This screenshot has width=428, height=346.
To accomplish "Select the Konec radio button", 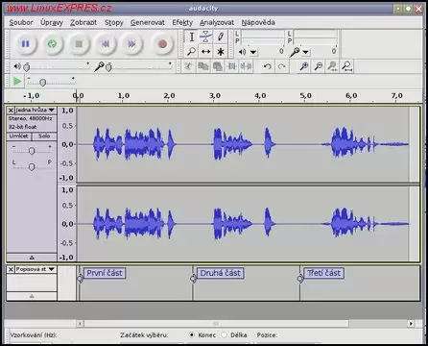I will pos(191,334).
